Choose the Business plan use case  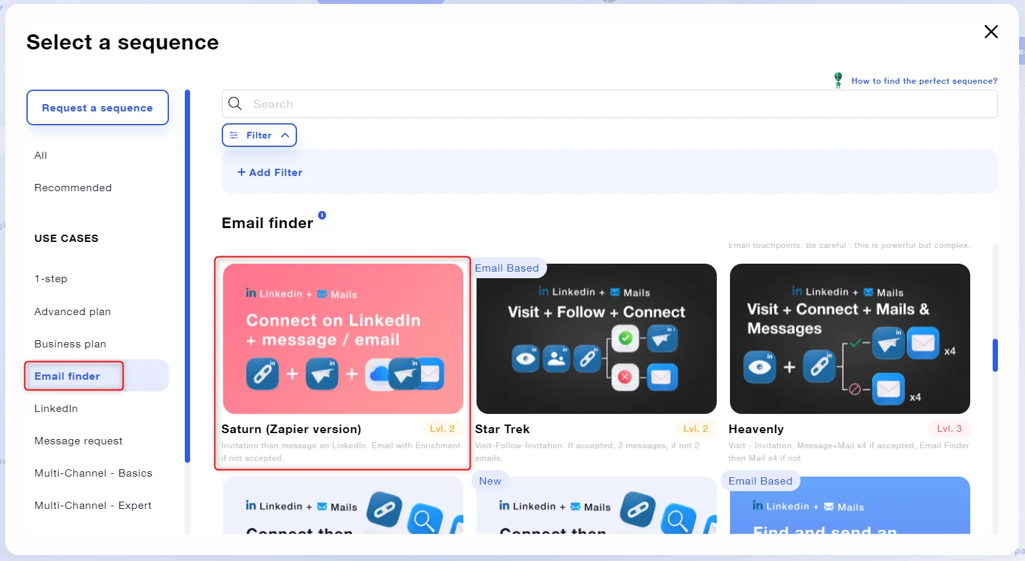tap(71, 344)
